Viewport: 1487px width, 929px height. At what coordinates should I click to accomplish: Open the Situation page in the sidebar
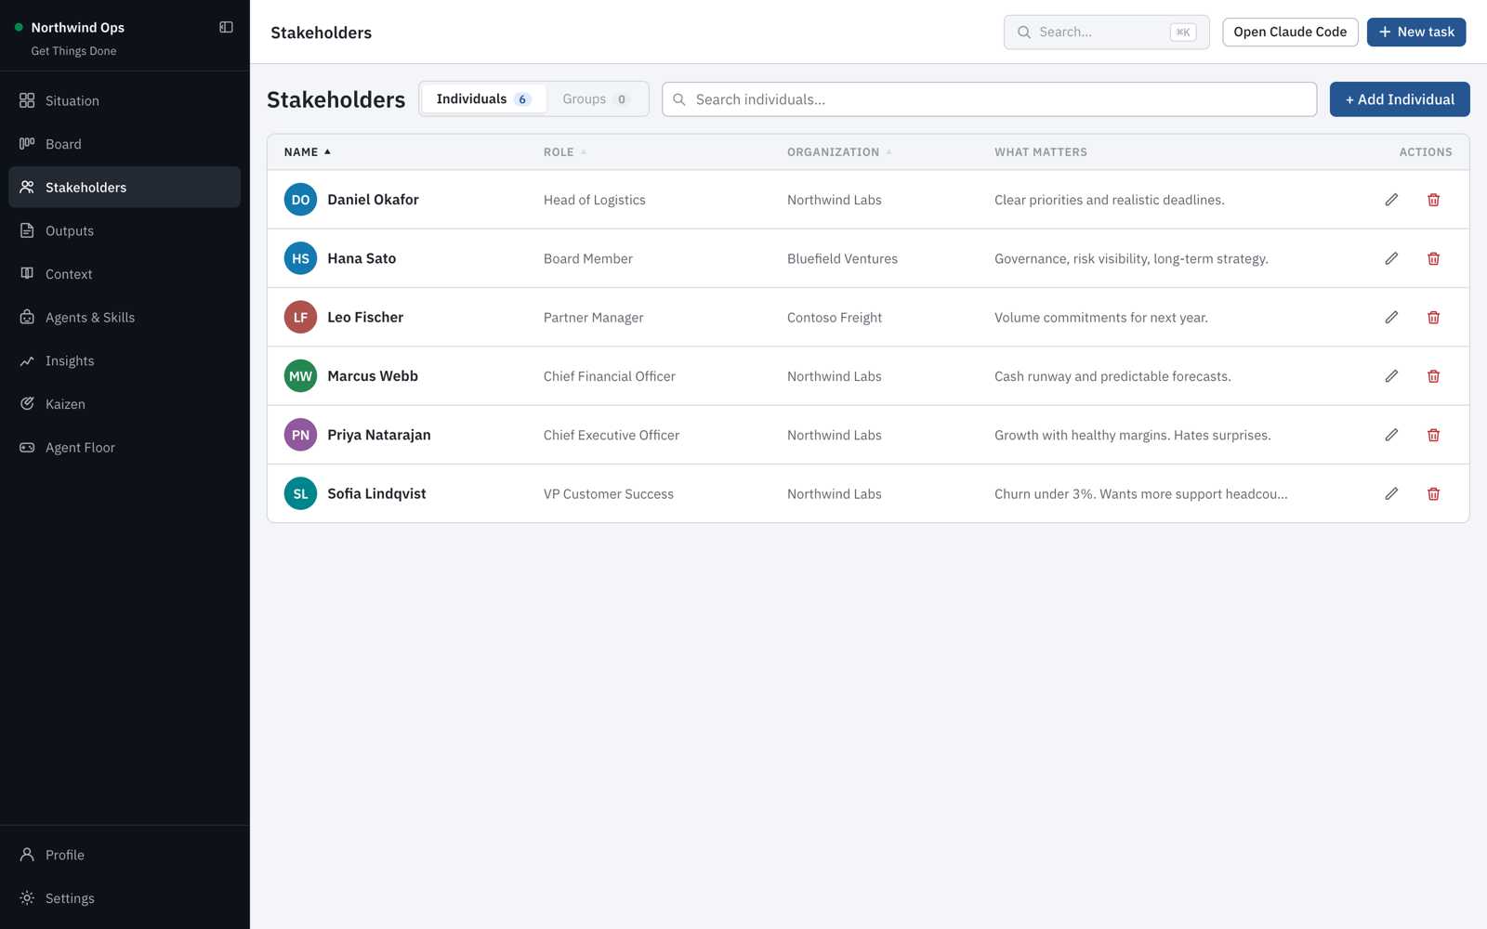(x=125, y=100)
